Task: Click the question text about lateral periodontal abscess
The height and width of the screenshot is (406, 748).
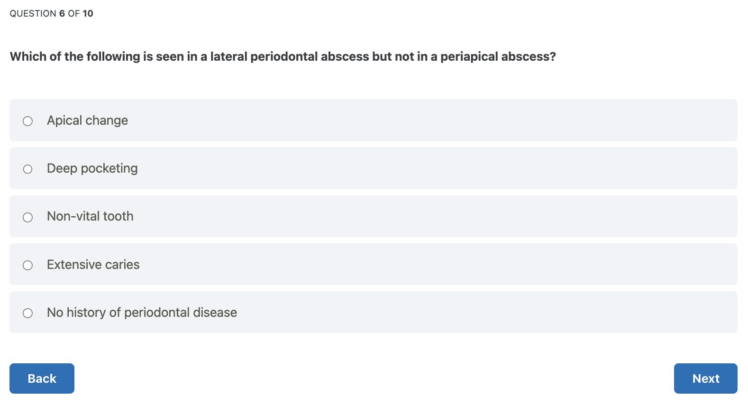Action: tap(283, 56)
